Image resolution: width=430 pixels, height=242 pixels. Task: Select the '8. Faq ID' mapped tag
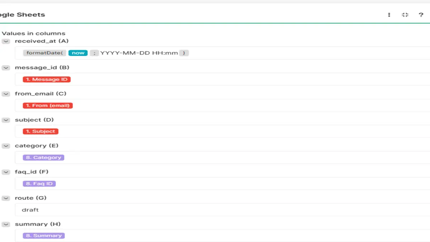click(39, 184)
